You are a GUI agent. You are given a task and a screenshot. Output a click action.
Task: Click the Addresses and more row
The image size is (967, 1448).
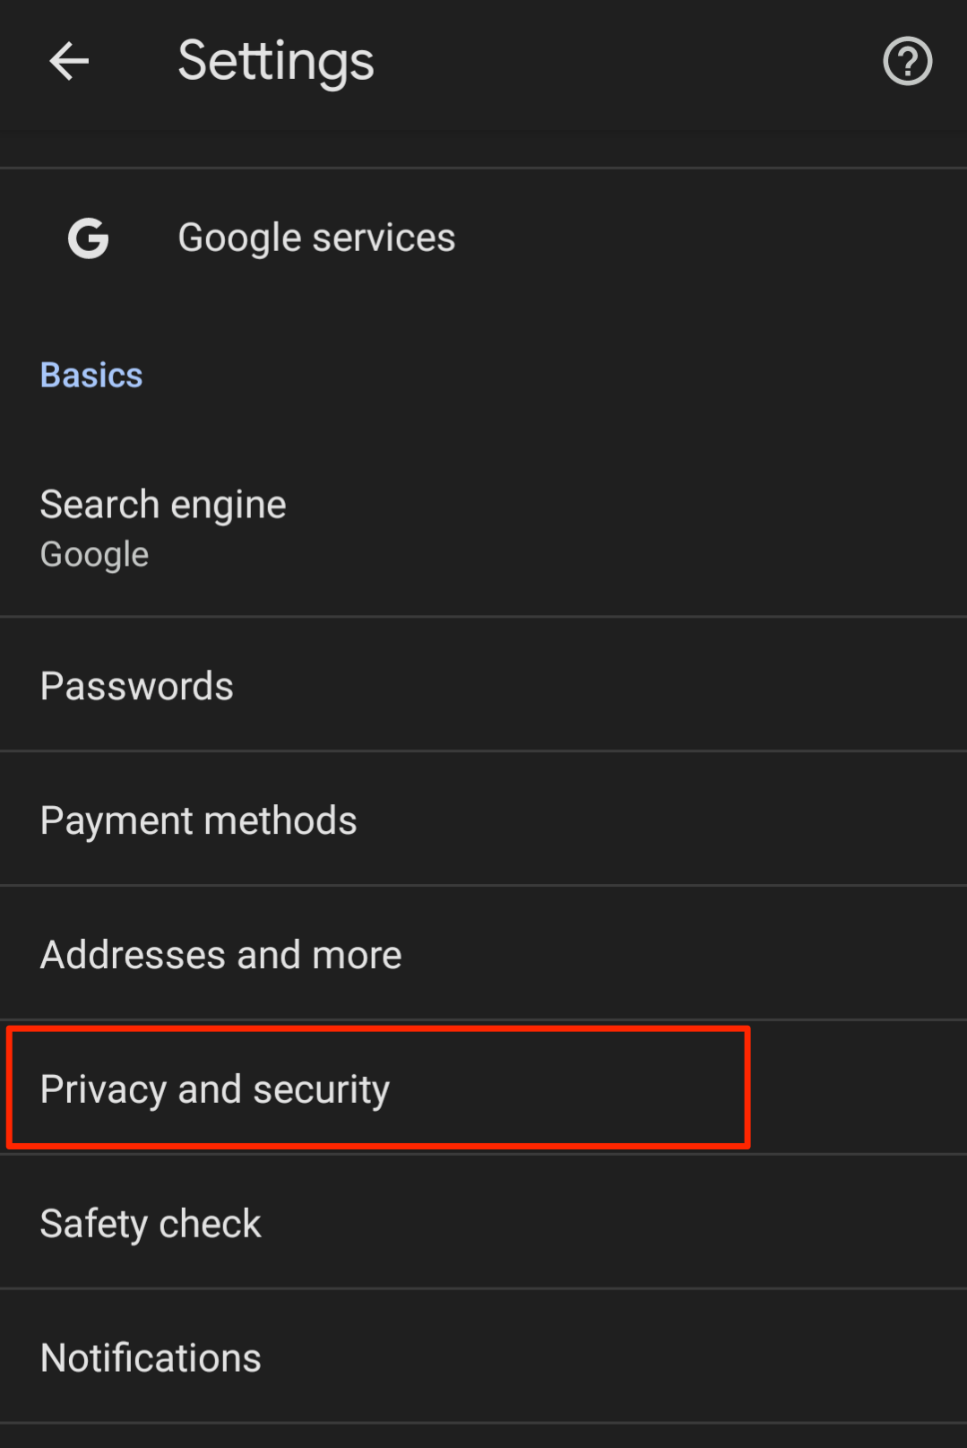(x=220, y=953)
